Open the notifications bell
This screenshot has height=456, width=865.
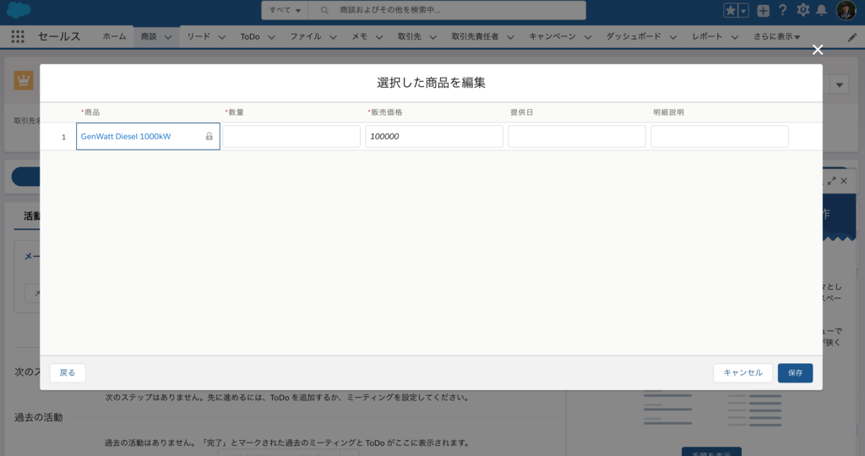click(821, 10)
